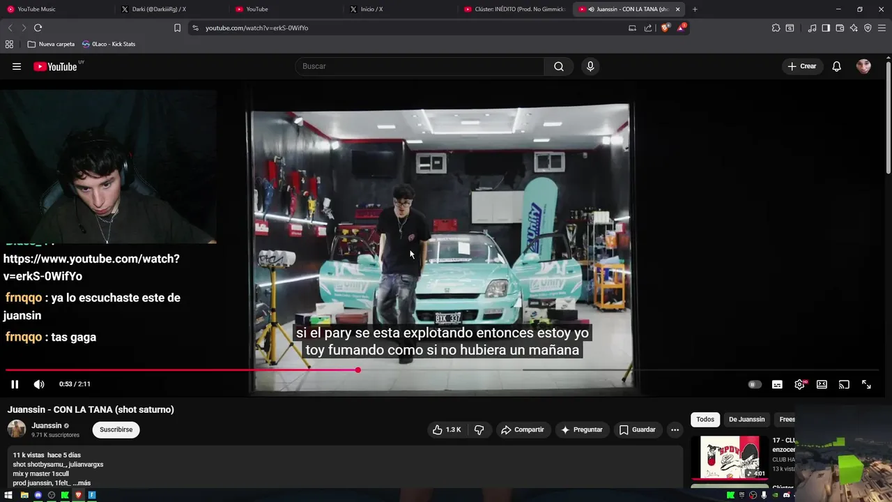Open Juanssin channel avatar
Image resolution: width=892 pixels, height=502 pixels.
17,429
